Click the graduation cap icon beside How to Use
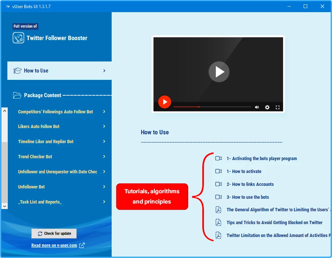 tap(17, 71)
